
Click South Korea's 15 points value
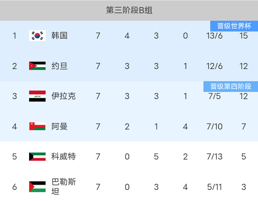tap(243, 36)
